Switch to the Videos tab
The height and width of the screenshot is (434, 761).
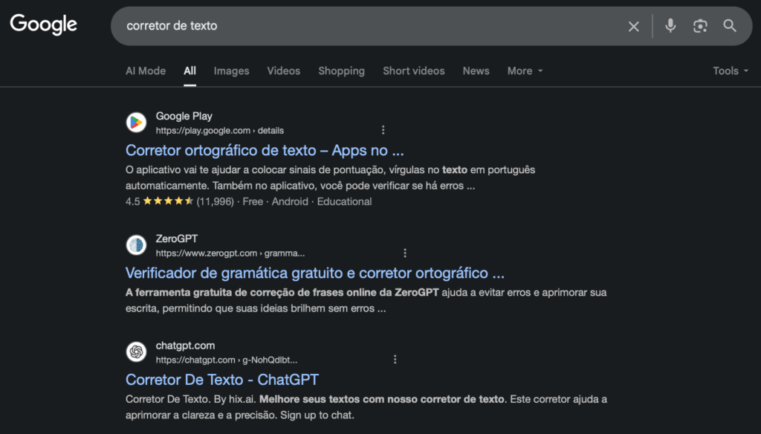[283, 71]
